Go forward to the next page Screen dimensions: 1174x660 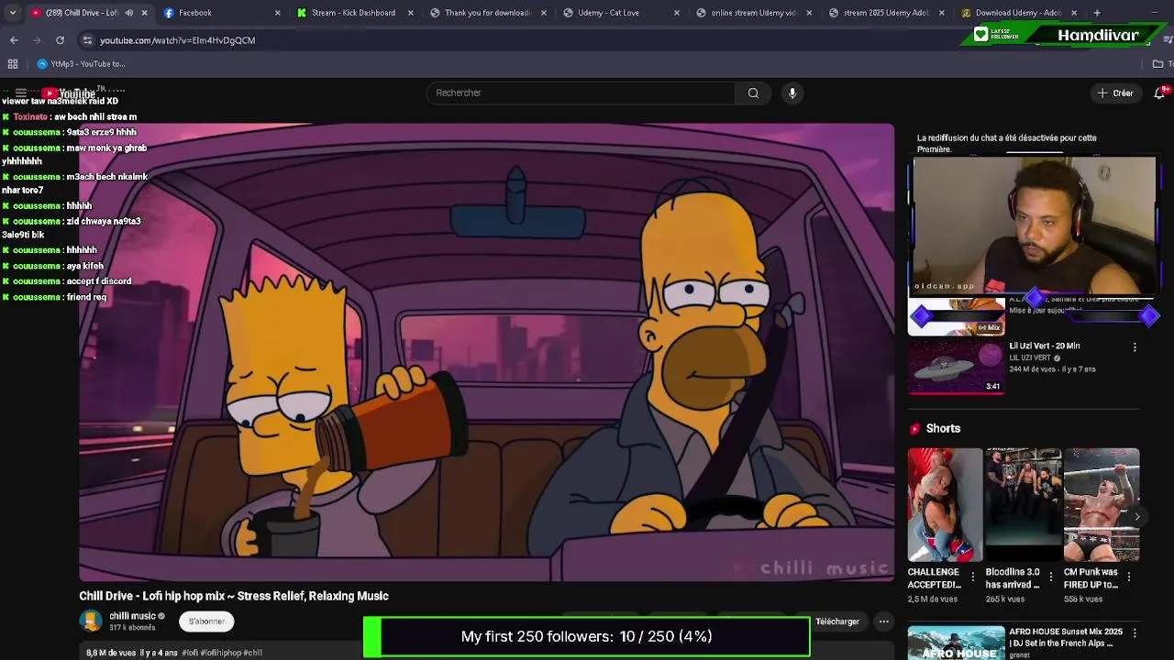tap(37, 40)
